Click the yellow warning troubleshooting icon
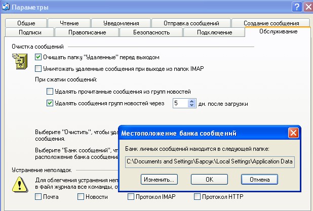The image size is (313, 211). [x=20, y=185]
